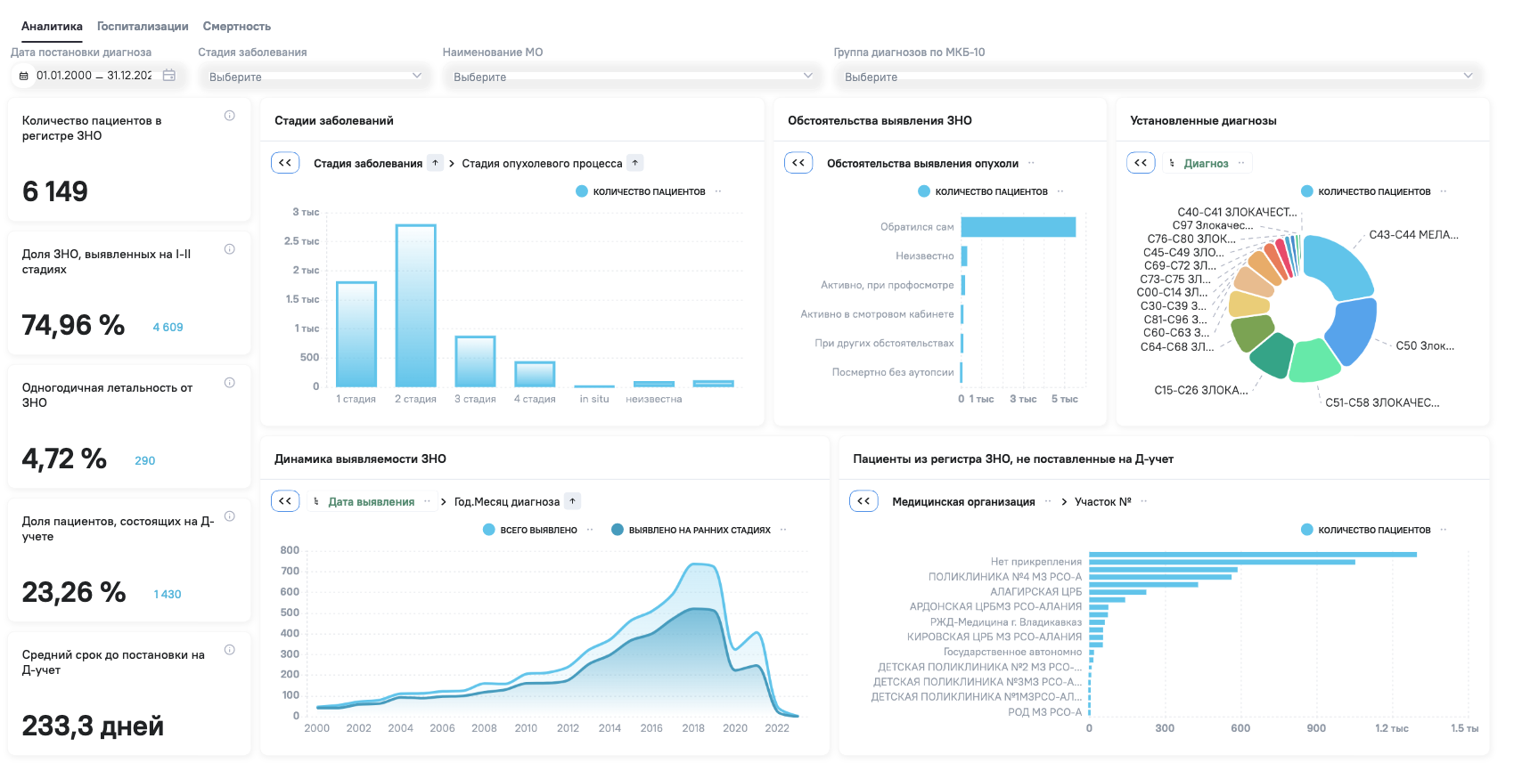Open options dots next to Обстоятельства выявления опухоли
The image size is (1514, 771).
1031,163
